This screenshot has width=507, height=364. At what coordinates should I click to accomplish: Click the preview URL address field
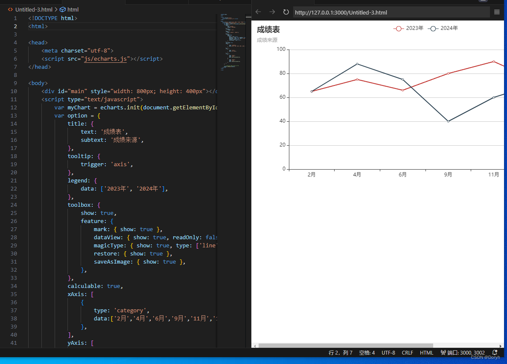(391, 13)
